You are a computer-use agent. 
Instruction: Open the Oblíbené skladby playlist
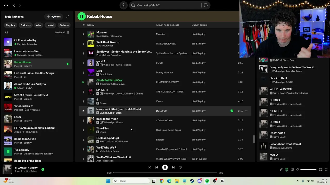pyautogui.click(x=37, y=42)
